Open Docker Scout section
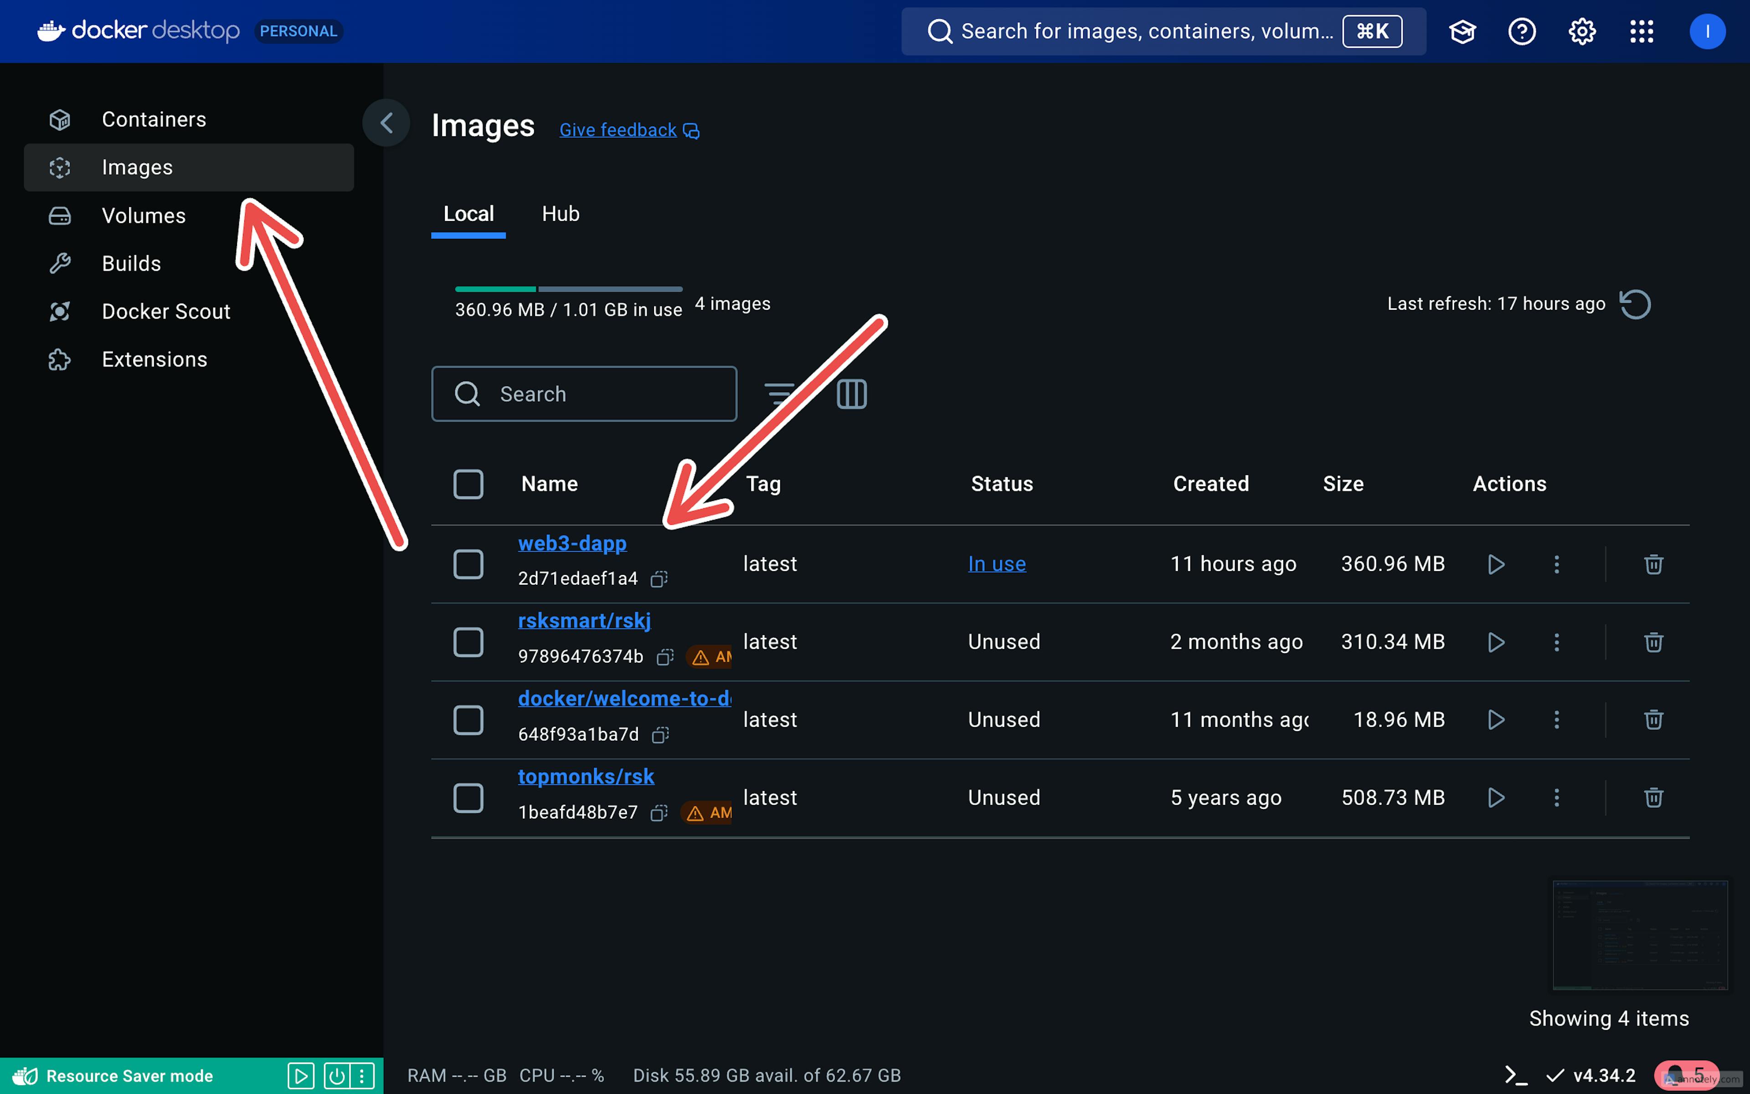The image size is (1750, 1094). 189,311
